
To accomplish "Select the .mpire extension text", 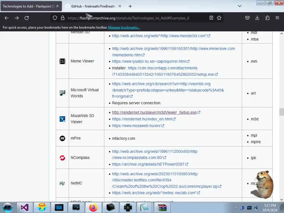I will (255, 142).
